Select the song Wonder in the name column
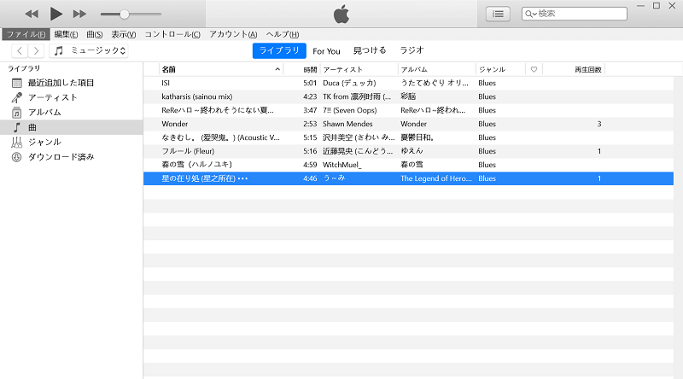The image size is (683, 379). [x=175, y=124]
